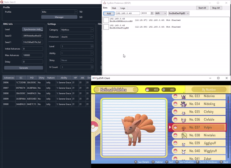Viewport: 231px width, 168px height.
Task: Switch to the Bots tab in SysBot
Action: pyautogui.click(x=105, y=8)
